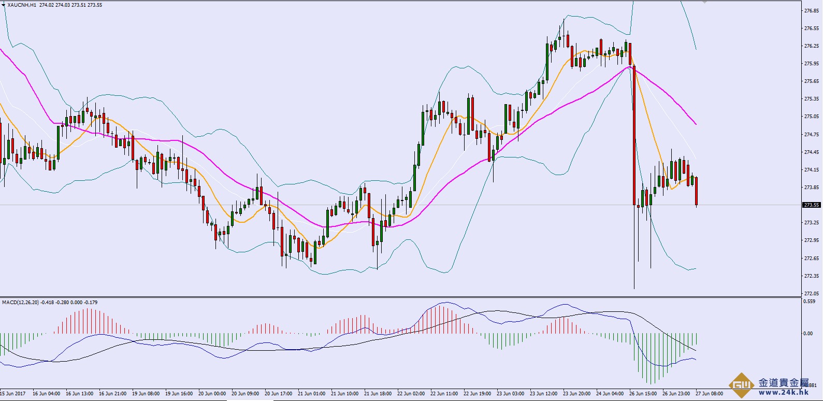
Task: Click the 21 Jun 01:00 time label
Action: point(311,393)
